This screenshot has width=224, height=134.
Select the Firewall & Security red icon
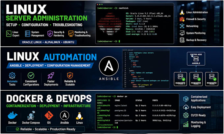[x=182, y=19]
